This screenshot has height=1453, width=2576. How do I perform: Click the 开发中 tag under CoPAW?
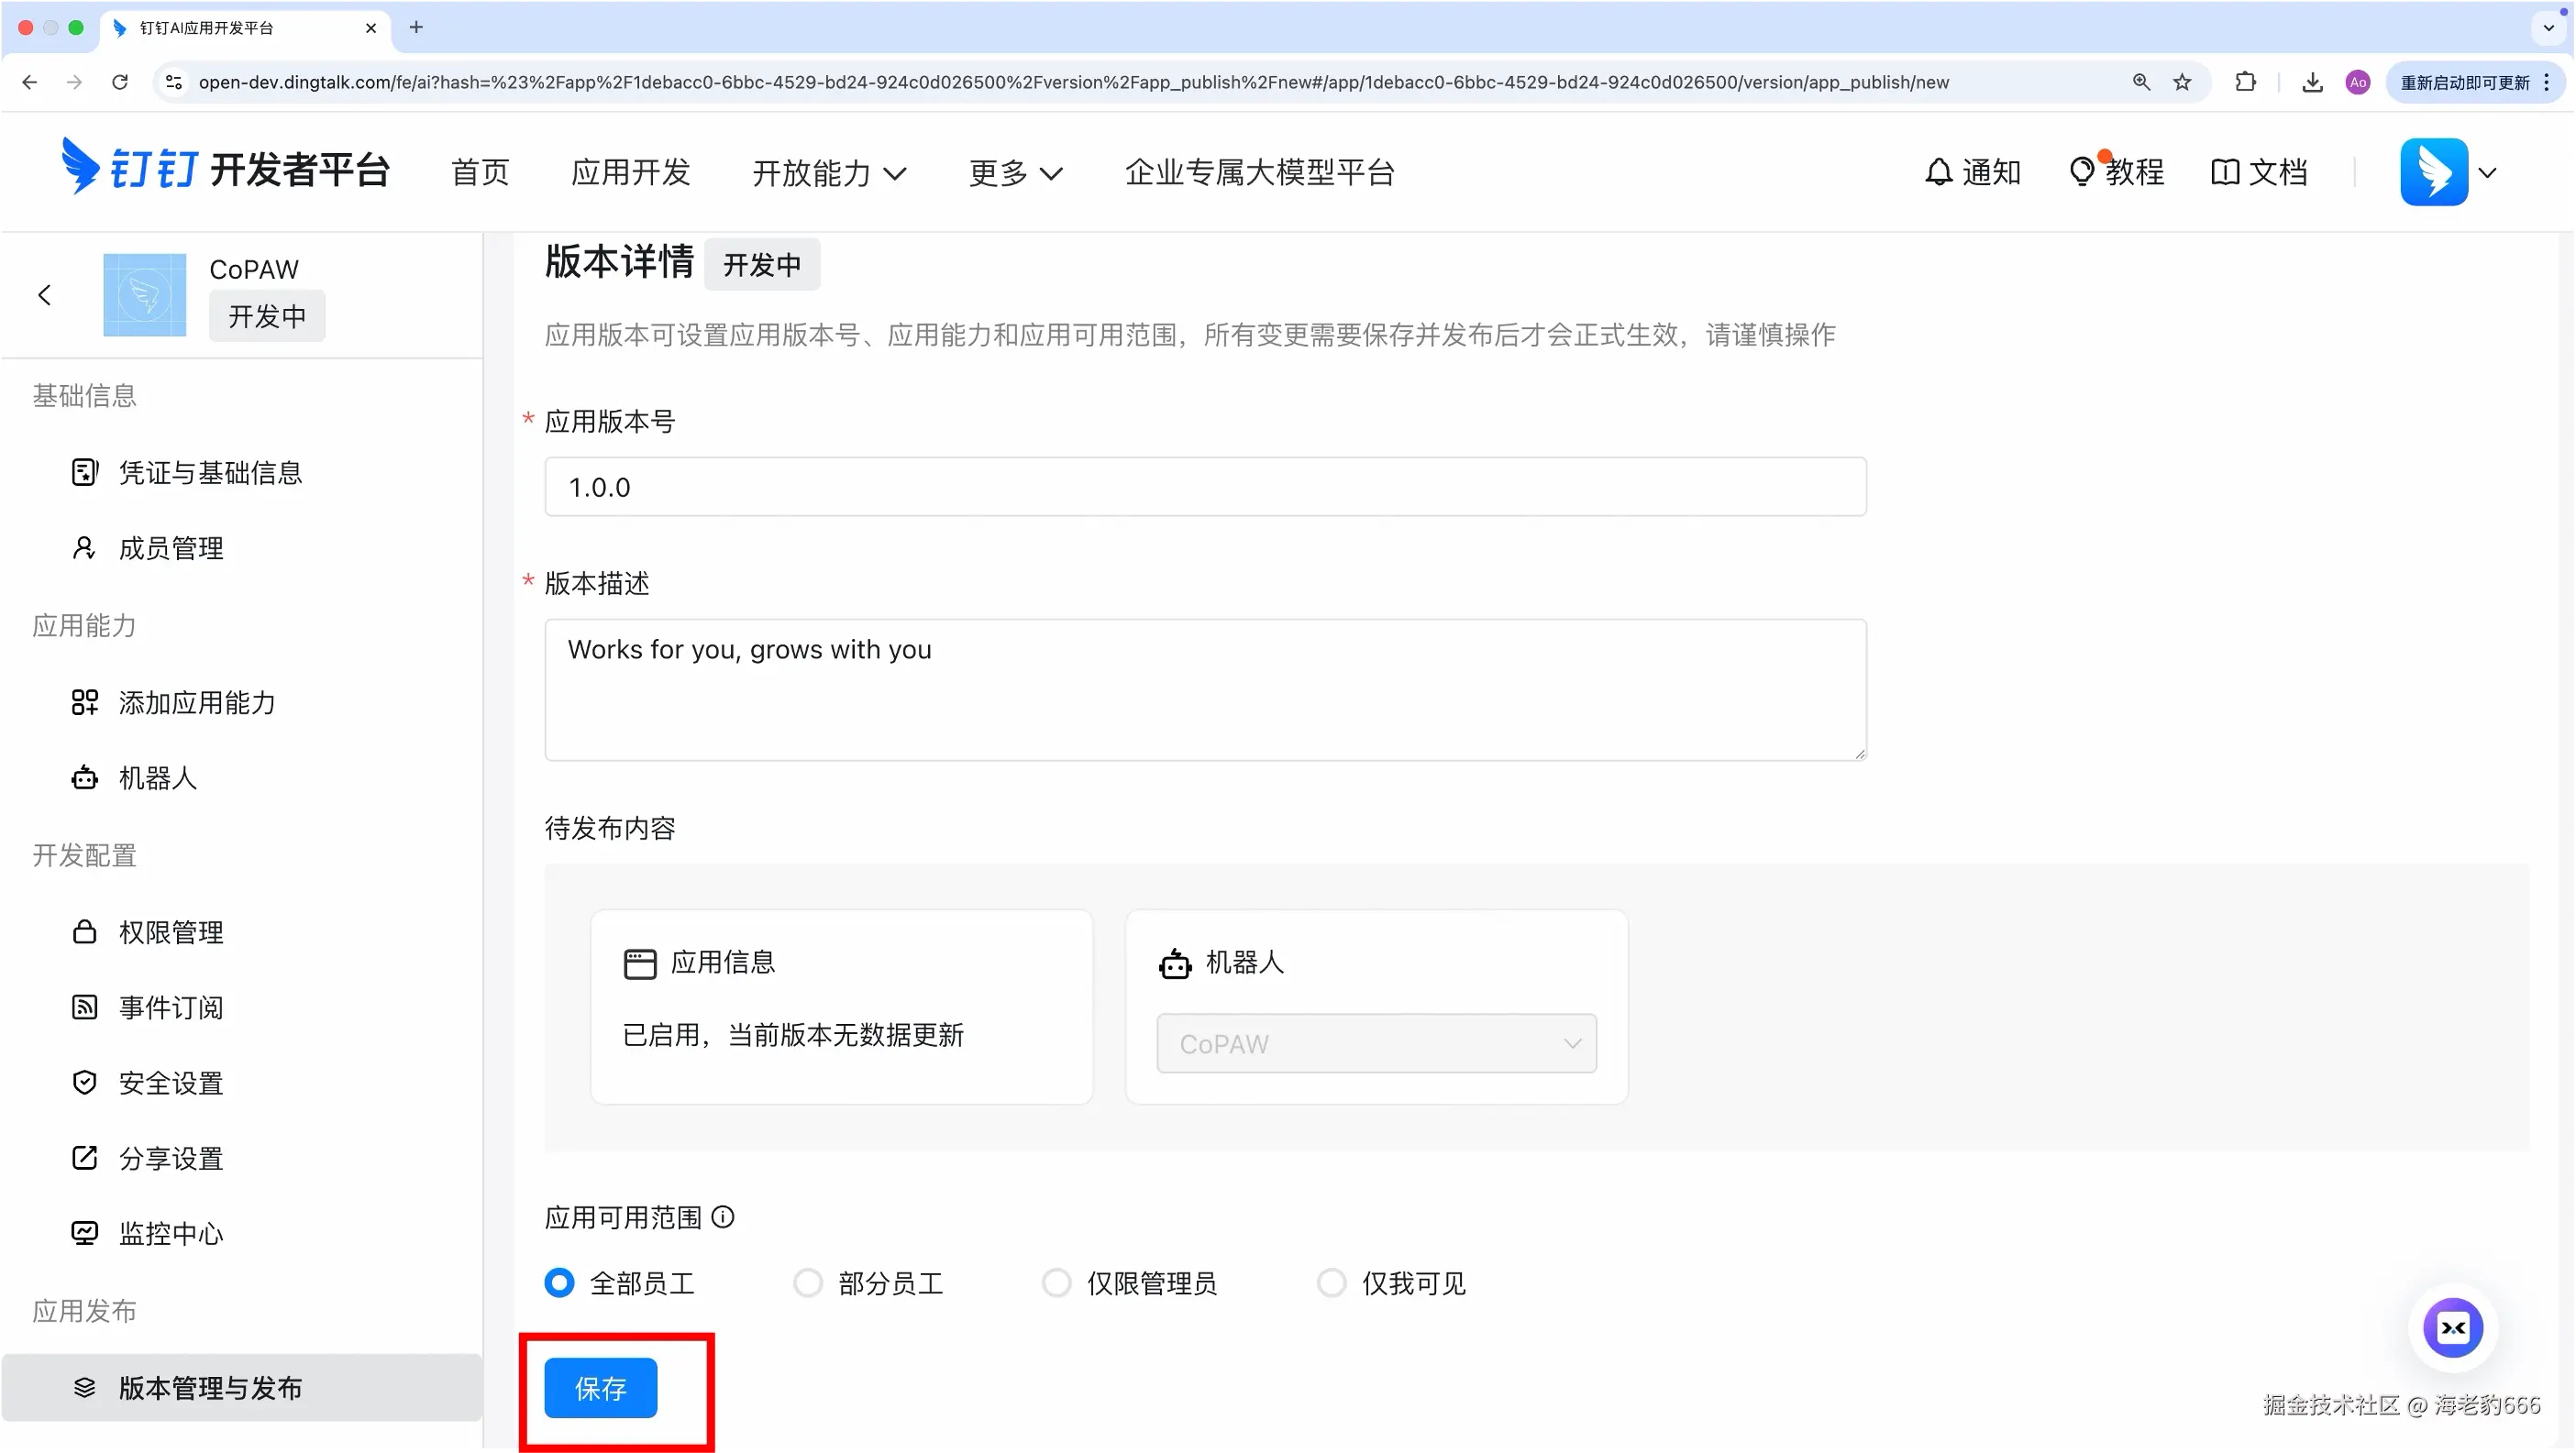(x=267, y=315)
